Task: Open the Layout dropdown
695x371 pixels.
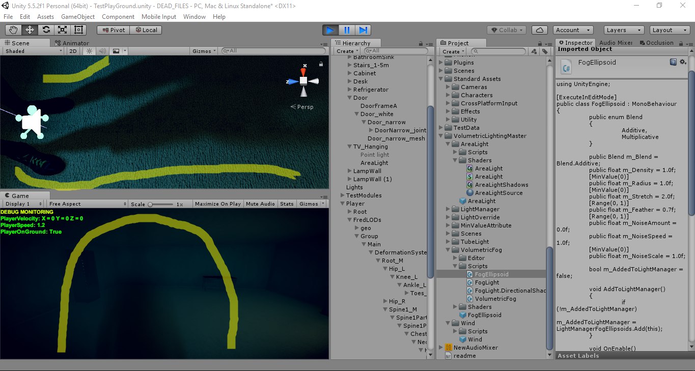Action: [x=669, y=30]
